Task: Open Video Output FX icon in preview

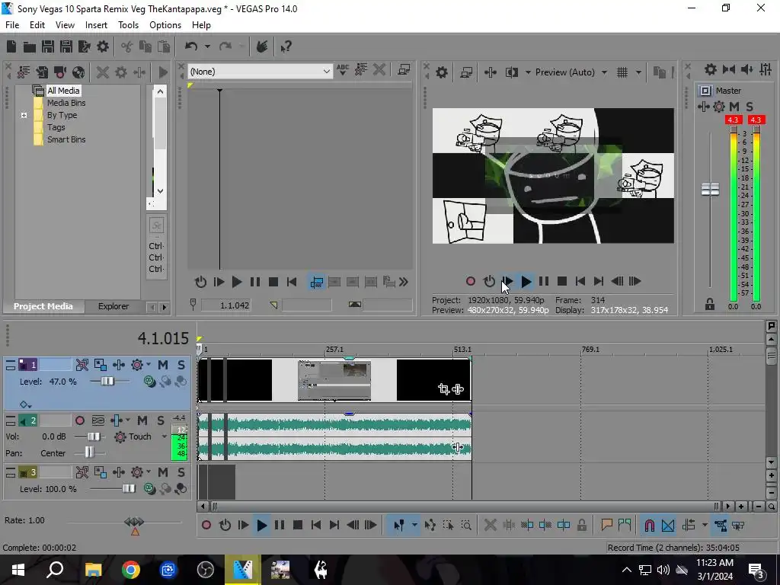Action: coord(491,72)
